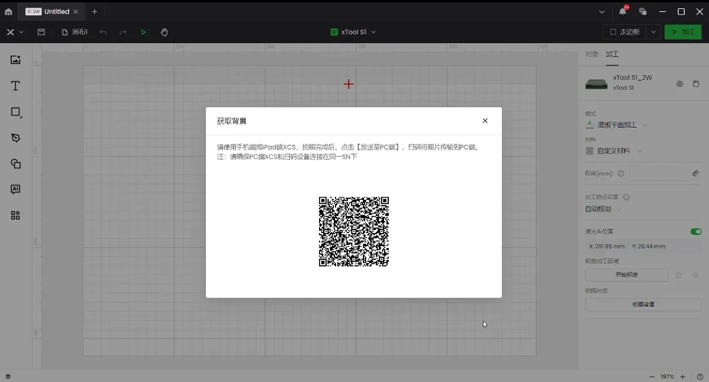
Task: Focus the 距离(mm) input field
Action: (658, 173)
